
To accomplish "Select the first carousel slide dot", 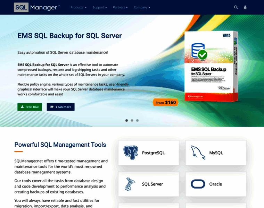I will point(126,120).
